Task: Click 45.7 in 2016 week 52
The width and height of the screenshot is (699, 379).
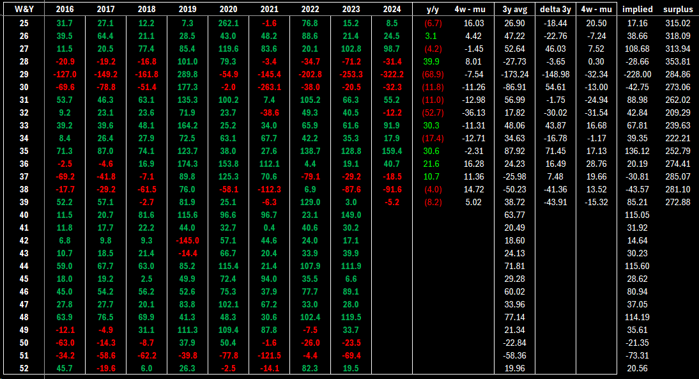Action: click(65, 368)
